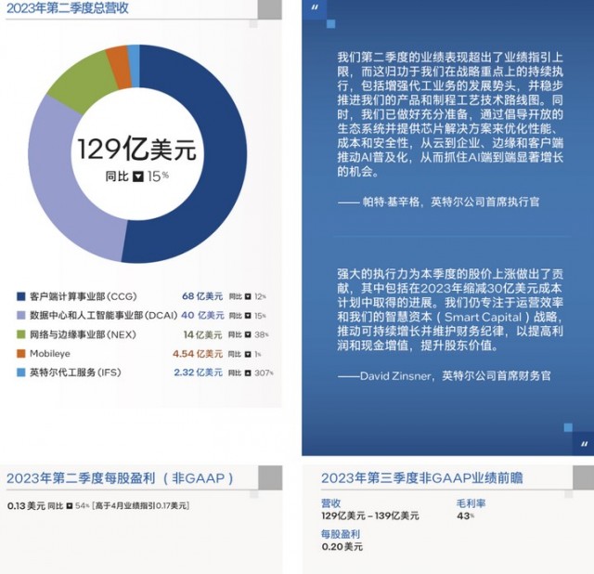This screenshot has width=594, height=574.
Task: Click the down arrow icon beside 38%
Action: 248,334
